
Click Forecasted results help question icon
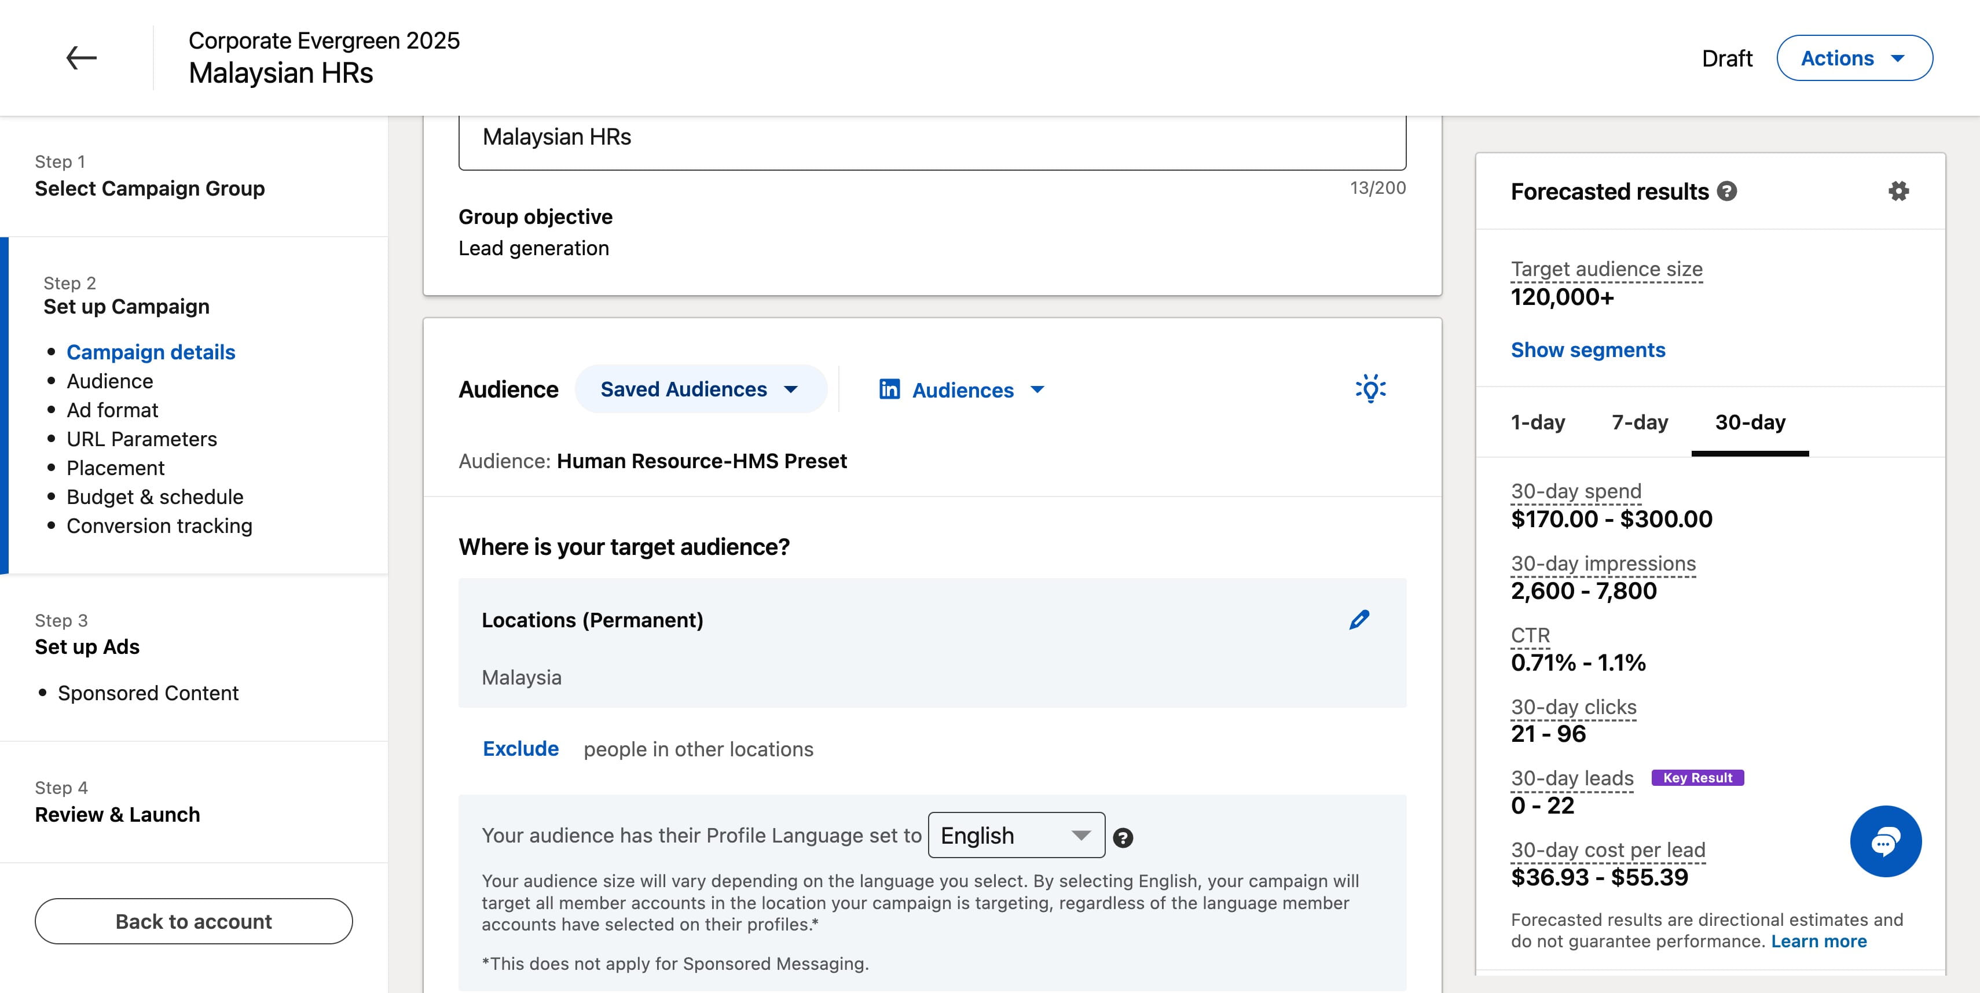(1727, 191)
